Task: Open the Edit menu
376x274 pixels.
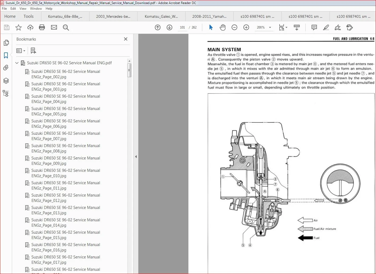Action: 13,9
